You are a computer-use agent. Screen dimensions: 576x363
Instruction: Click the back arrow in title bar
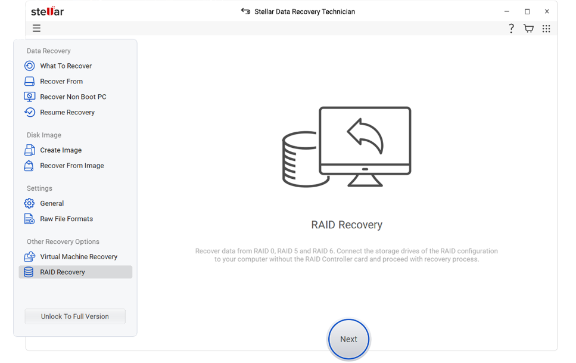[x=245, y=11]
